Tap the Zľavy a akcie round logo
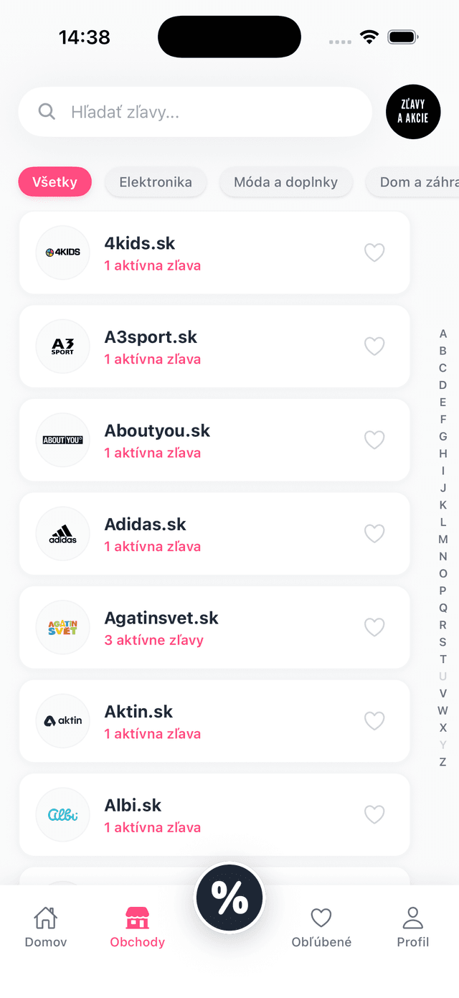 [x=413, y=112]
